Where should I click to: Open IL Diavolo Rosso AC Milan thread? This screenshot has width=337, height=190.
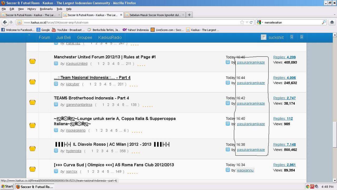(x=112, y=144)
